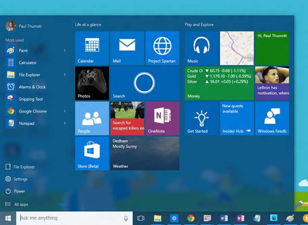308x225 pixels.
Task: Open the Money stocks tile
Action: 219,83
